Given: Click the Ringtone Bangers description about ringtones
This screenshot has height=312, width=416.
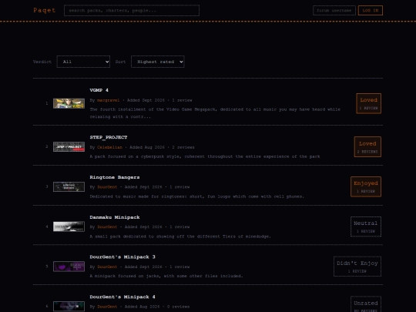Looking at the screenshot, I should pyautogui.click(x=197, y=196).
